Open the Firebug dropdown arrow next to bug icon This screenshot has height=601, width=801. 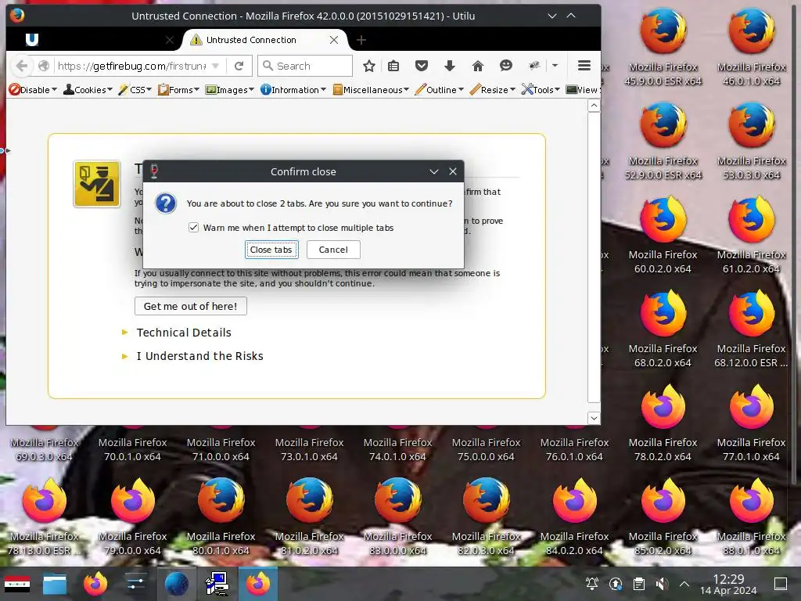555,66
